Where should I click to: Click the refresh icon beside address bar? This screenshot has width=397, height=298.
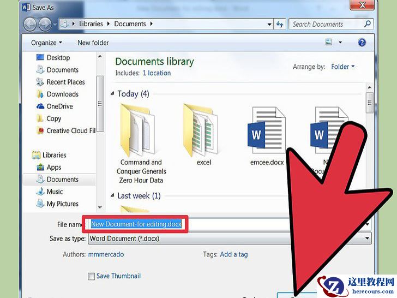point(280,24)
